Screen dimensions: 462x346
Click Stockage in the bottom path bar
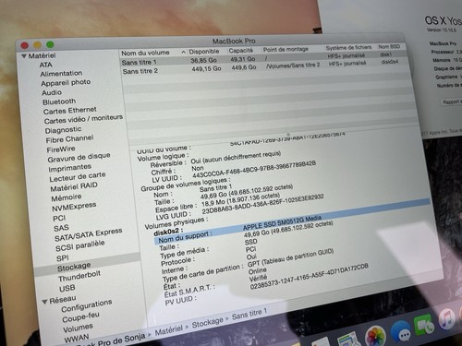[x=208, y=323]
